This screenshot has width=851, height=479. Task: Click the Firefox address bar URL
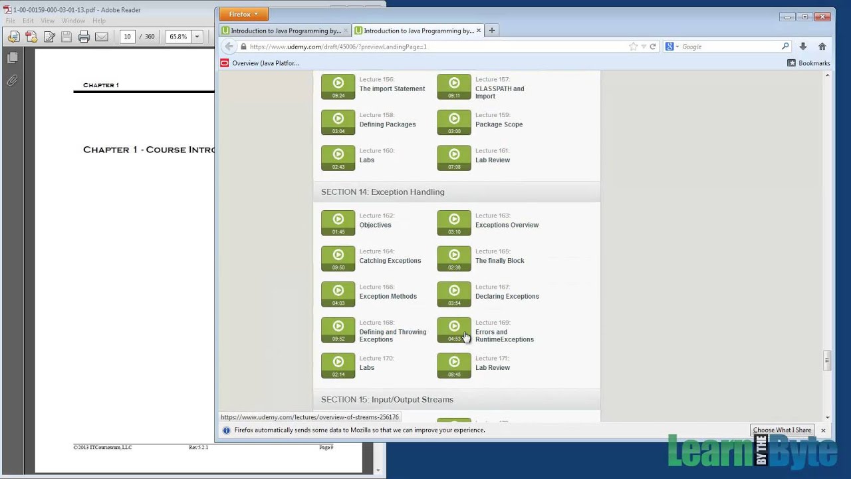pyautogui.click(x=338, y=47)
